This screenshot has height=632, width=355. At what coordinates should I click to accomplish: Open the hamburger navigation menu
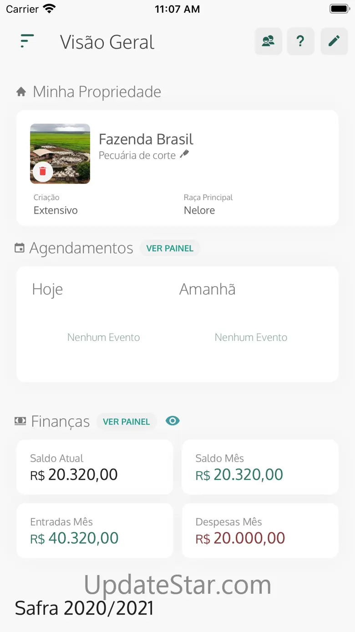point(27,41)
